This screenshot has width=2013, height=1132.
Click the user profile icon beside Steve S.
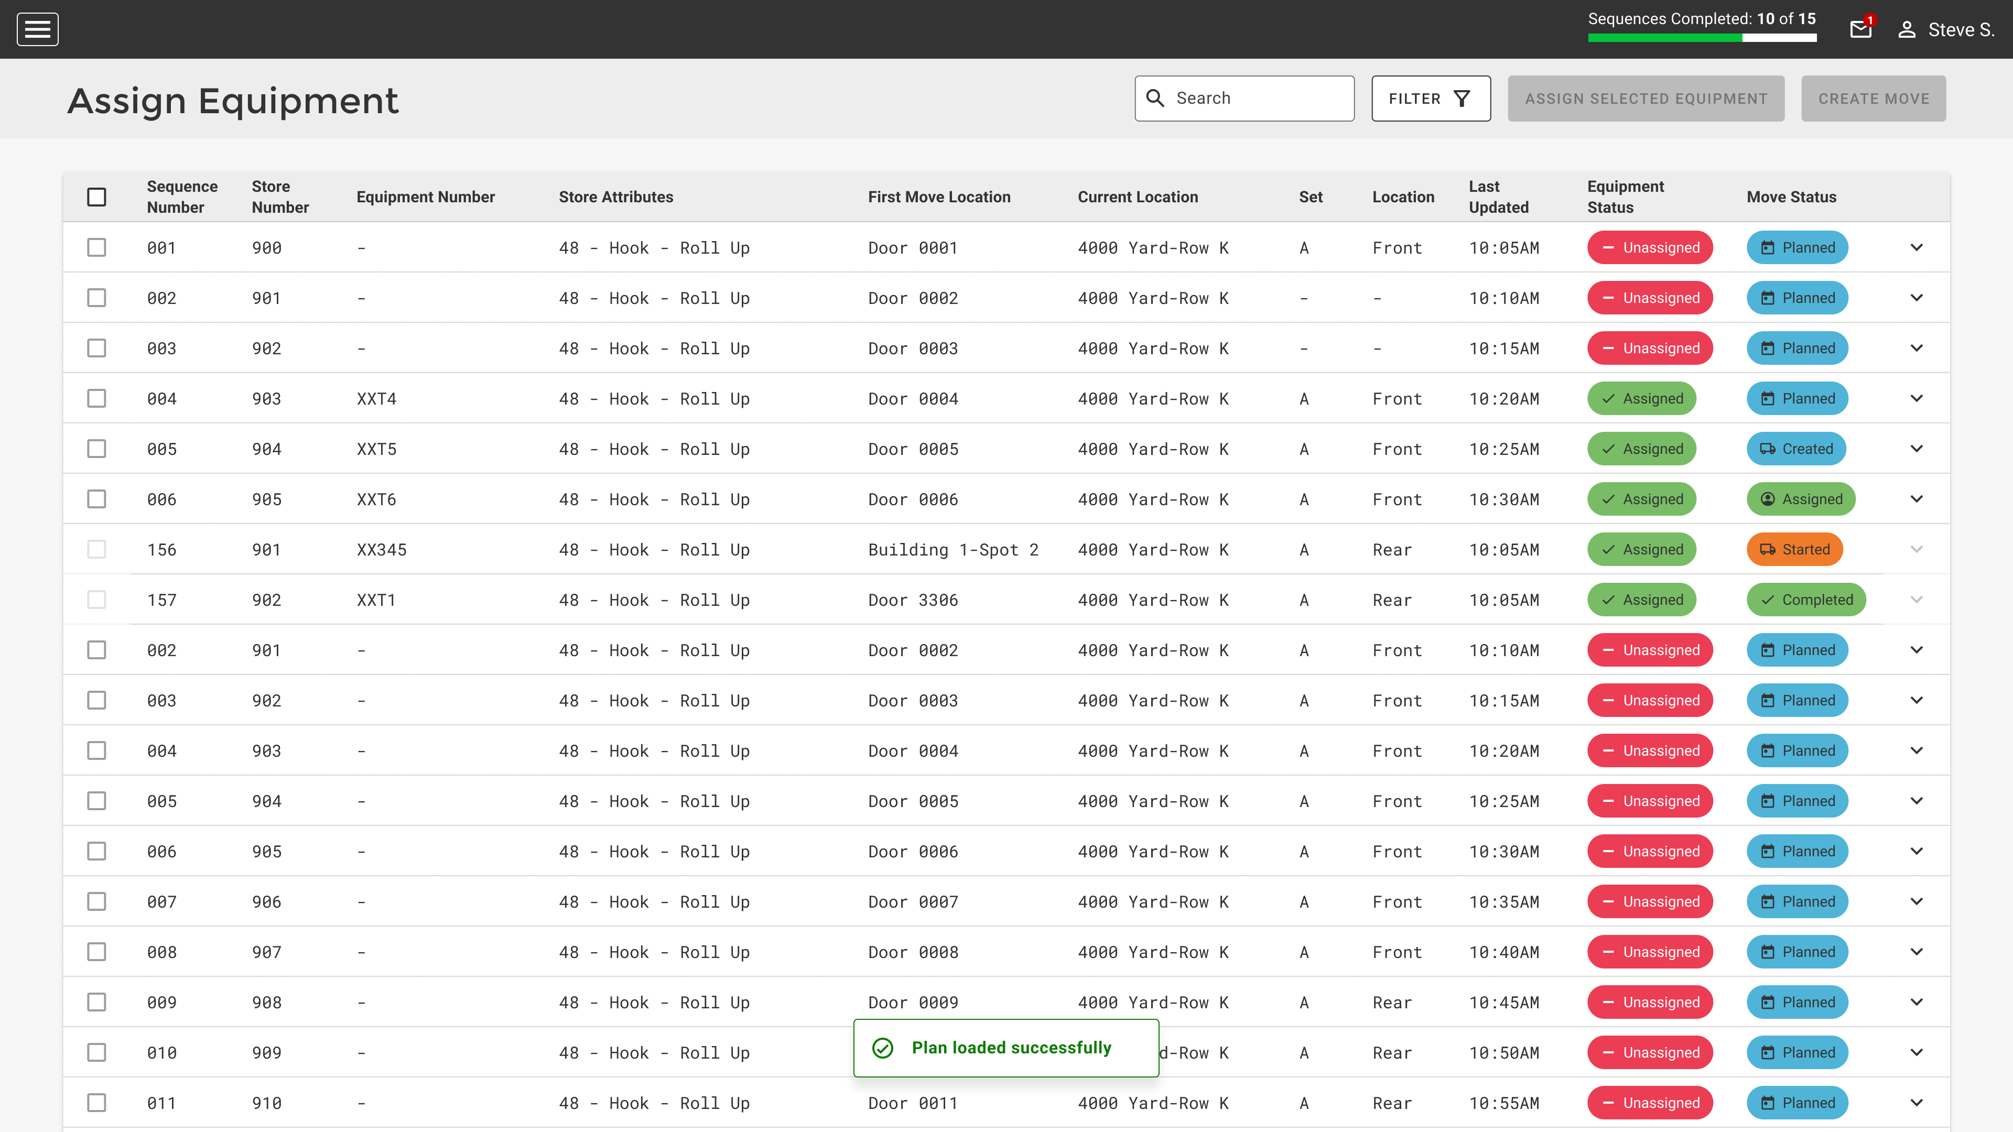1907,30
